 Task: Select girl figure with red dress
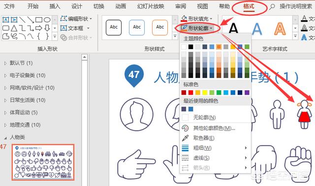pyautogui.click(x=304, y=114)
